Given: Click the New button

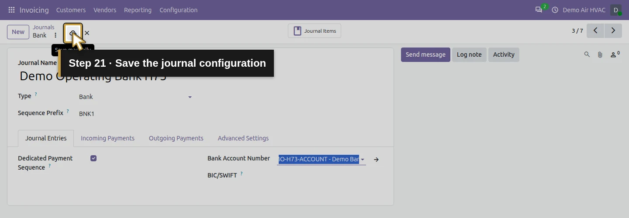Looking at the screenshot, I should click(x=18, y=32).
